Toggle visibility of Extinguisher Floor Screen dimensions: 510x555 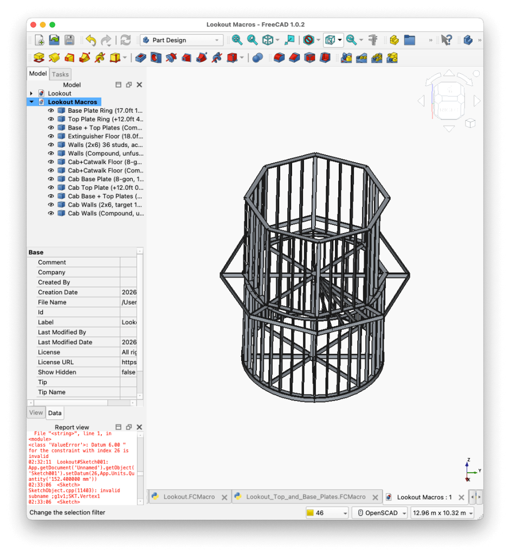[51, 137]
